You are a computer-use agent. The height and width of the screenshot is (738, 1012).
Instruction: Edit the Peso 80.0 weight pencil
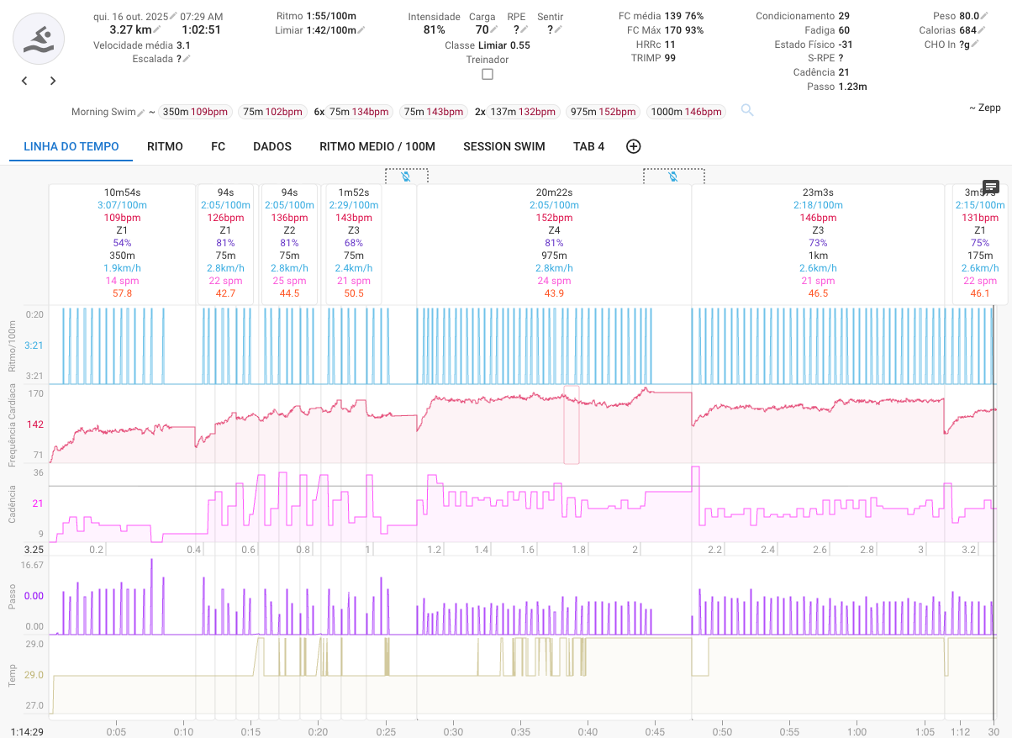[984, 16]
